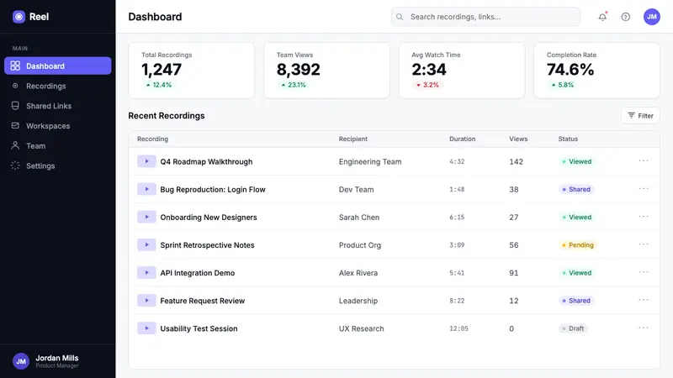
Task: Click the Product Org recipient cell
Action: tap(360, 245)
